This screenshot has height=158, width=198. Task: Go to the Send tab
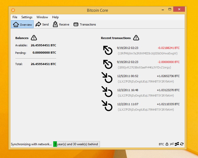pos(42,24)
